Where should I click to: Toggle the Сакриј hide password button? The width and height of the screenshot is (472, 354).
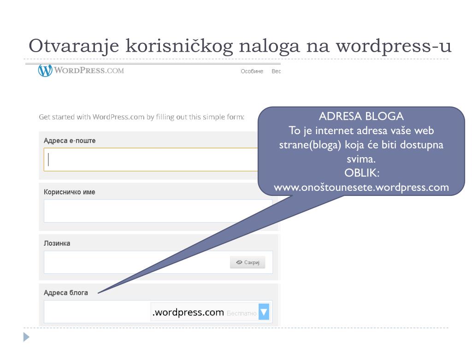click(248, 262)
